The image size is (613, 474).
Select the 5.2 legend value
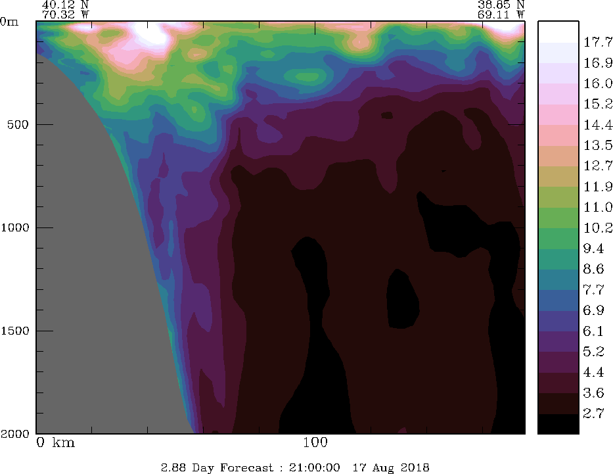(593, 352)
